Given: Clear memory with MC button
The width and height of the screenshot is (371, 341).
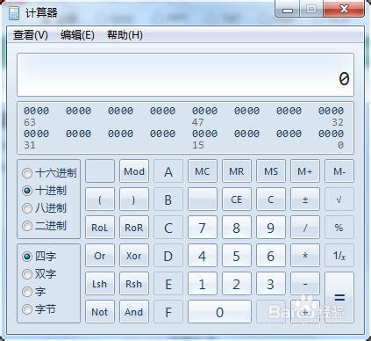Looking at the screenshot, I should [203, 171].
